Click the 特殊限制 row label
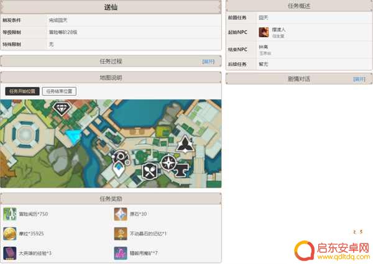This screenshot has height=264, width=373. (12, 45)
